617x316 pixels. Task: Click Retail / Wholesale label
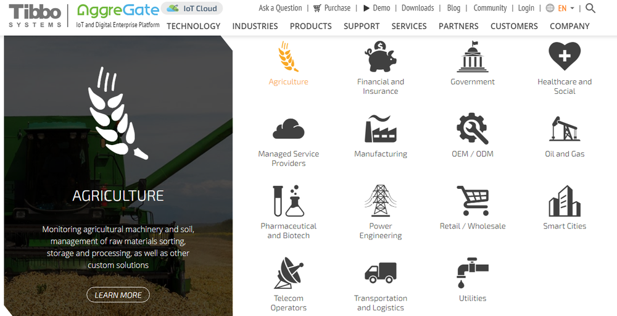point(473,227)
